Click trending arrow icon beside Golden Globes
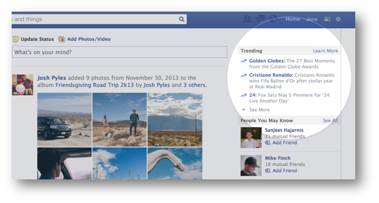 (244, 61)
